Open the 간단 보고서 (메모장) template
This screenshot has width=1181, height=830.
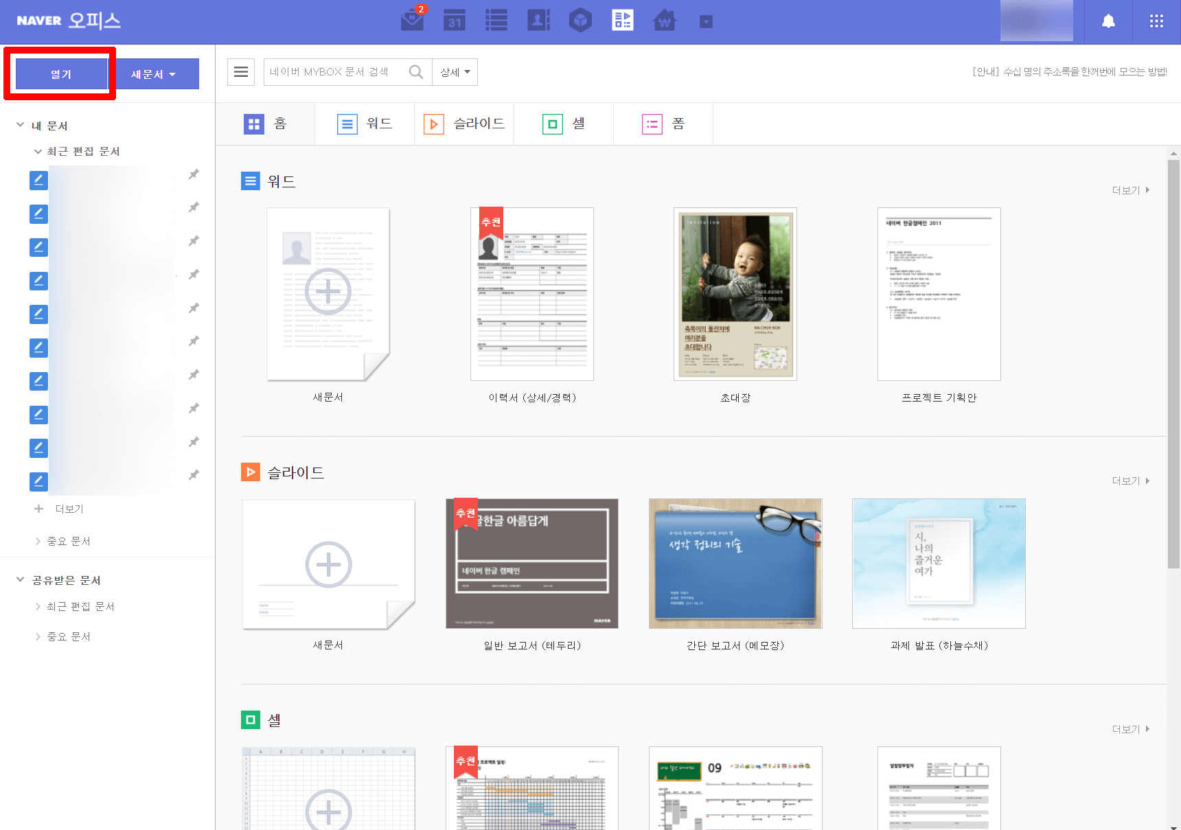(735, 564)
